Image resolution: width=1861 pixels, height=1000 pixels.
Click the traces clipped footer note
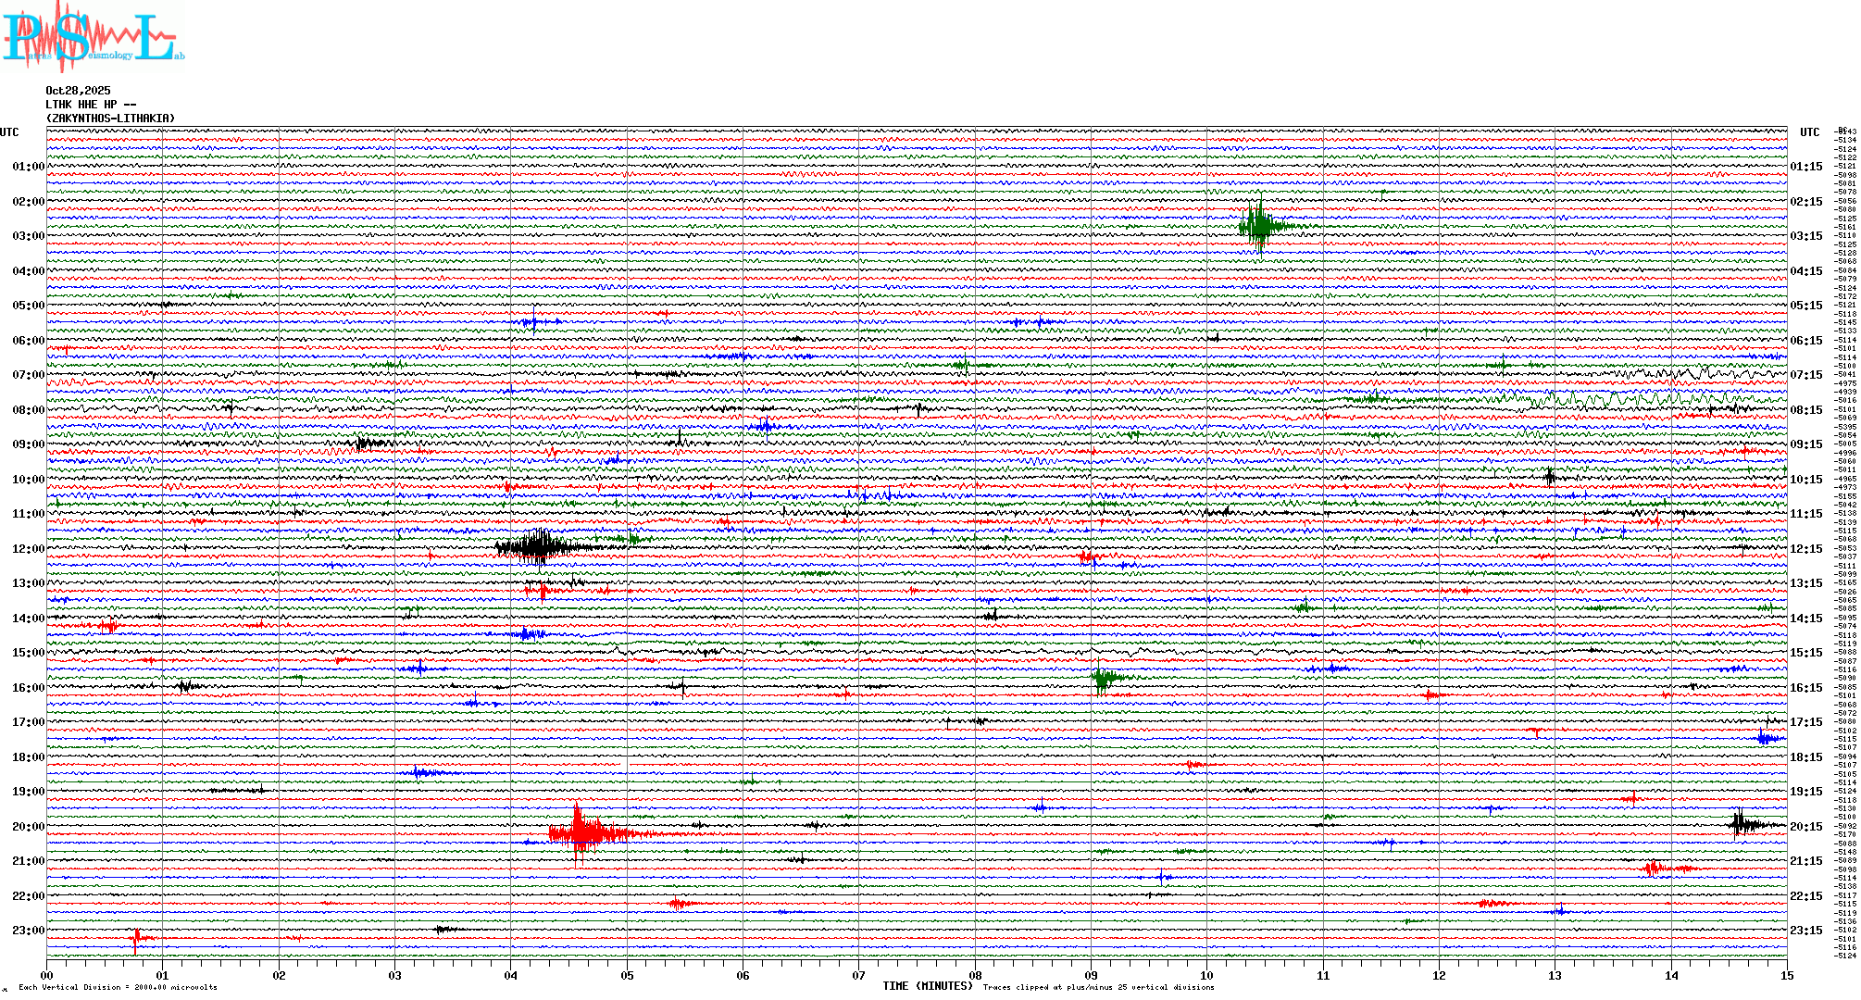(x=1098, y=987)
